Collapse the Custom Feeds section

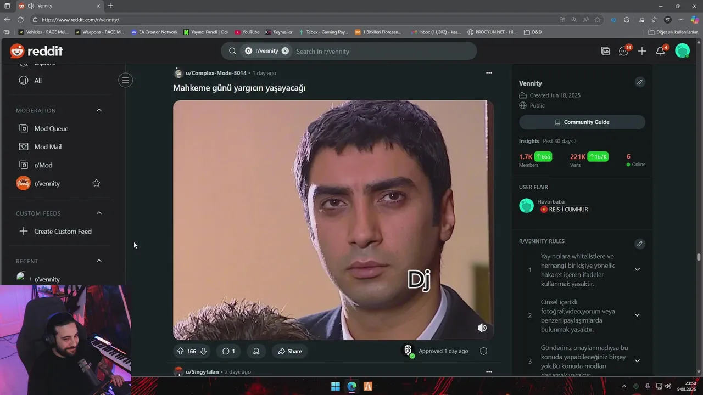[x=99, y=213]
